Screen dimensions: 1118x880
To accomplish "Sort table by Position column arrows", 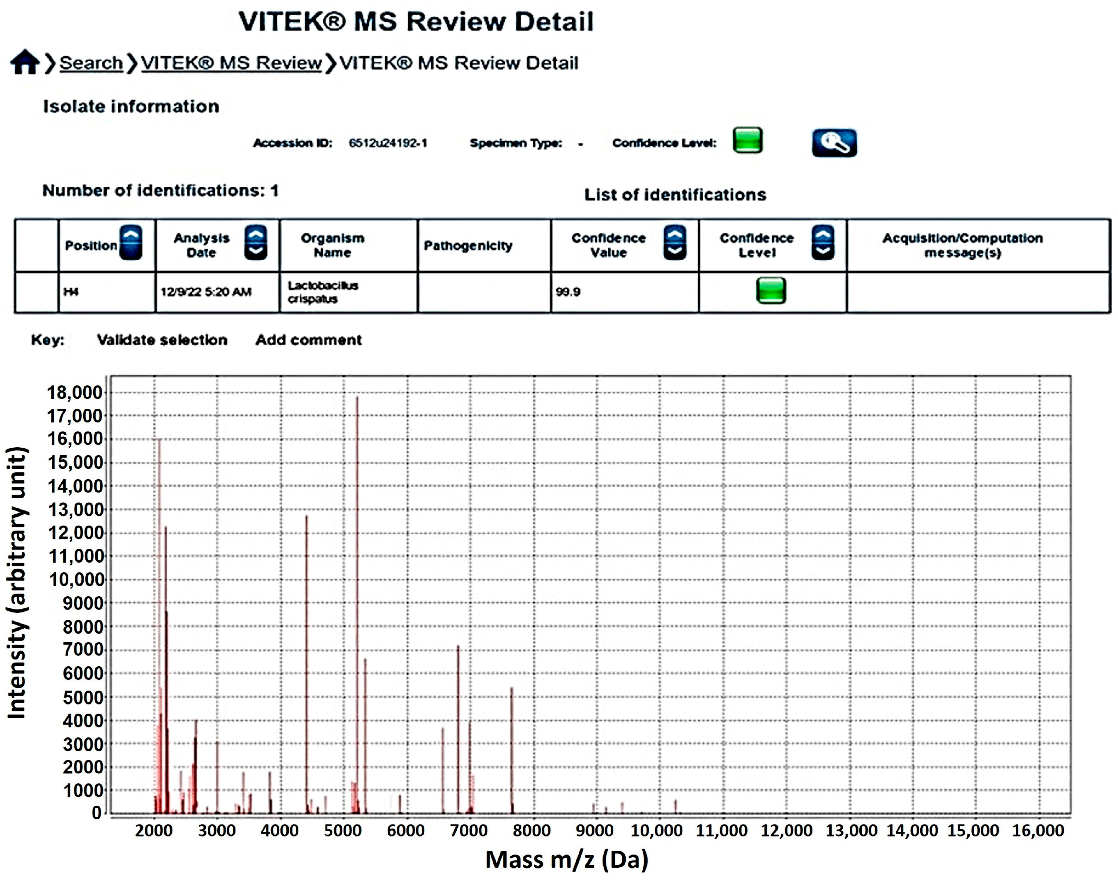I will [x=131, y=243].
